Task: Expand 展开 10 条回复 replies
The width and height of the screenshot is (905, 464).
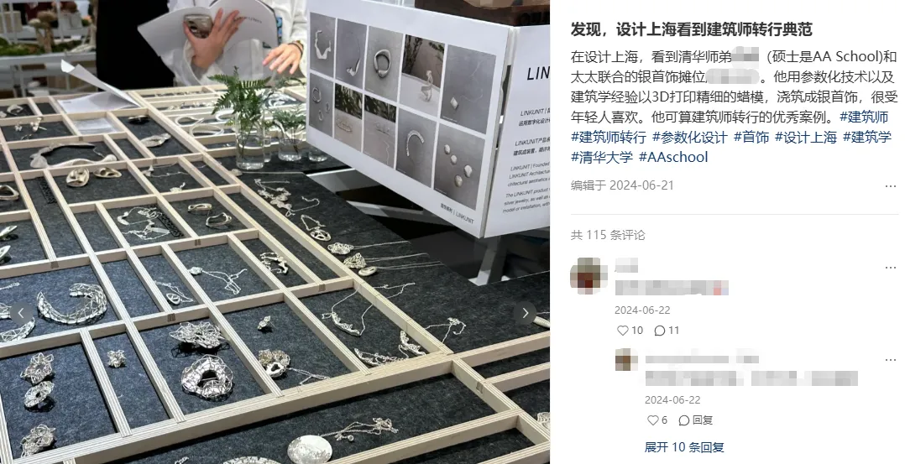Action: (684, 447)
